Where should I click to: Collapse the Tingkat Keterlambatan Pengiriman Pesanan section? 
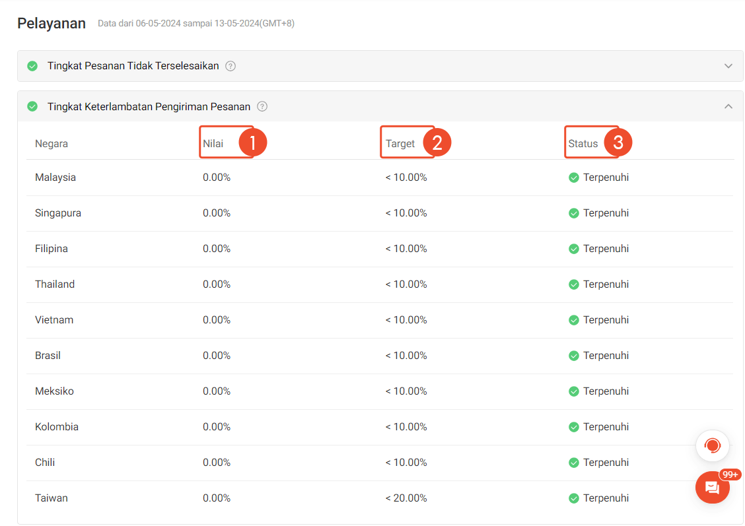[728, 106]
